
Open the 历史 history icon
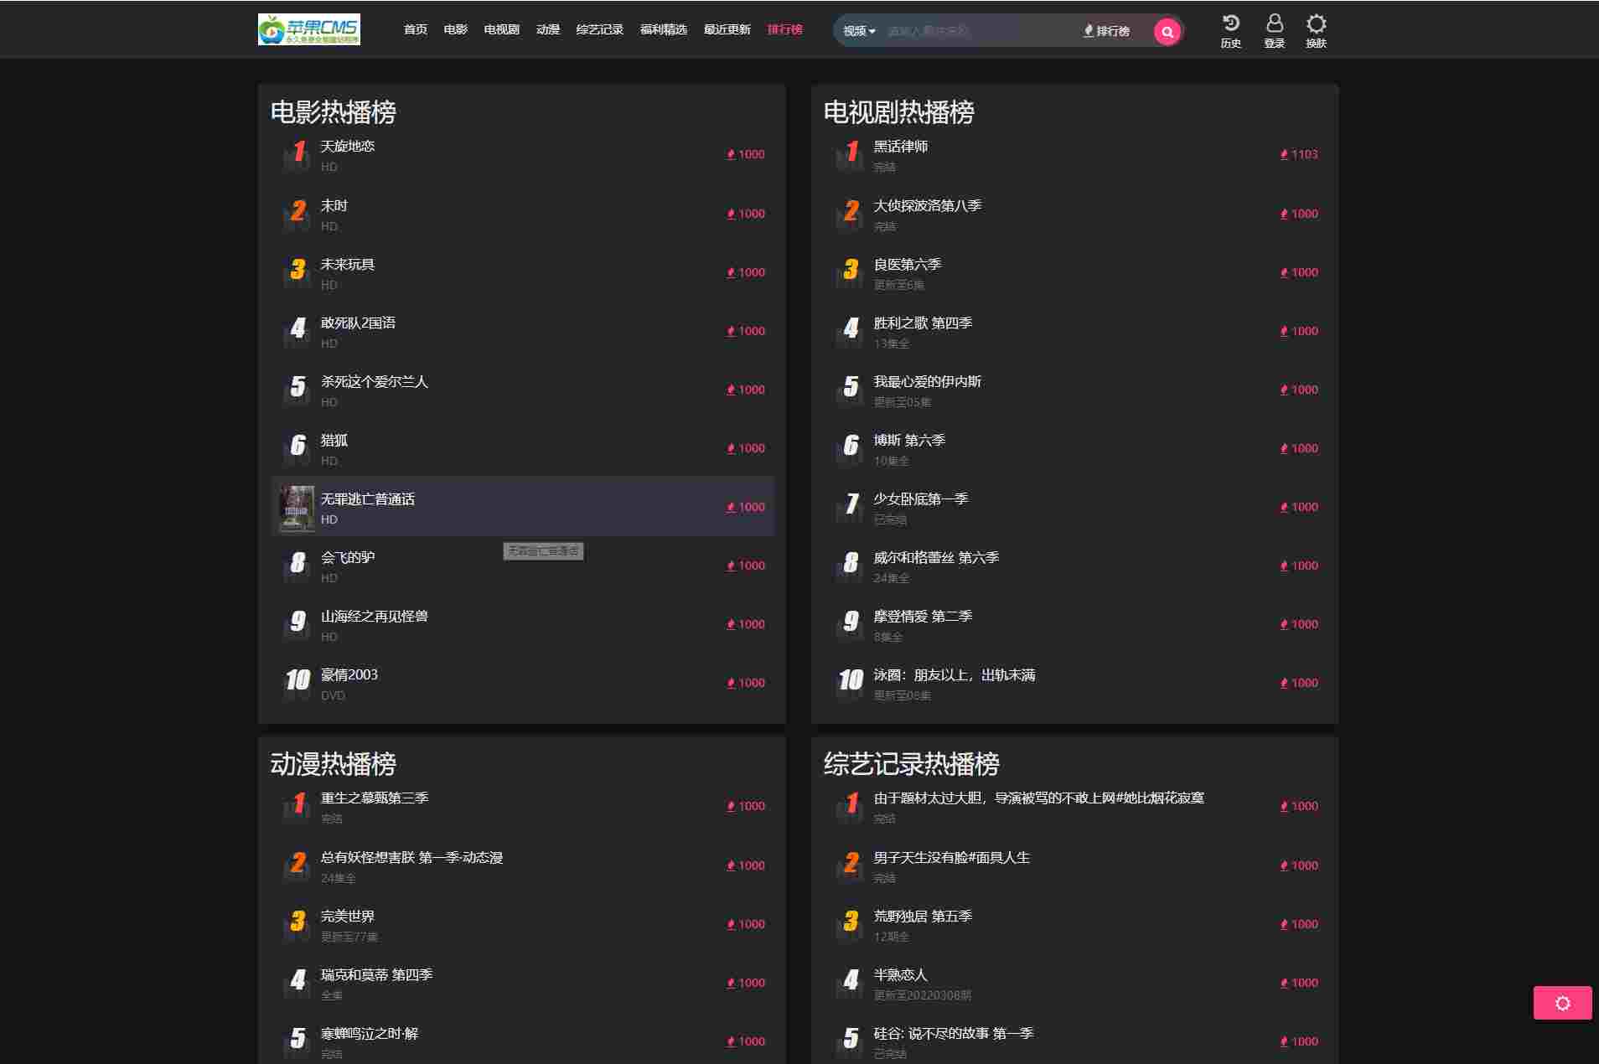[x=1230, y=31]
